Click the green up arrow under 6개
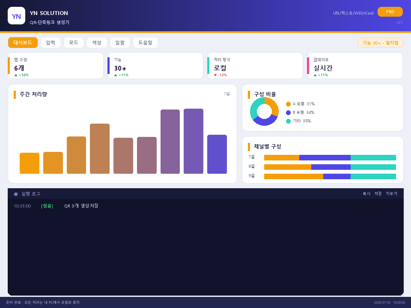Image resolution: width=411 pixels, height=308 pixels. [x=16, y=75]
